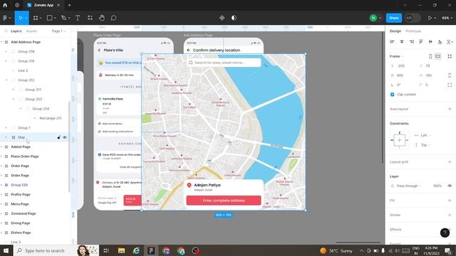Open the zoom level dropdown

coord(447,18)
